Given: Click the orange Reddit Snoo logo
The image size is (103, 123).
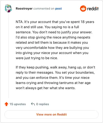Looking at the screenshot, I should tap(83, 9).
